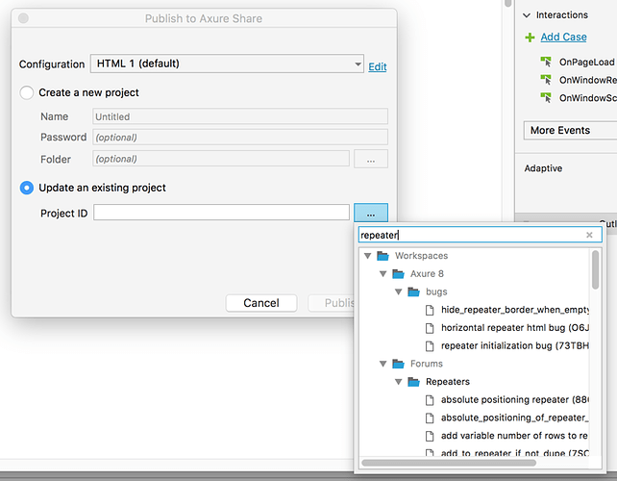The height and width of the screenshot is (481, 617).
Task: Click the Repeaters folder icon
Action: [x=413, y=382]
